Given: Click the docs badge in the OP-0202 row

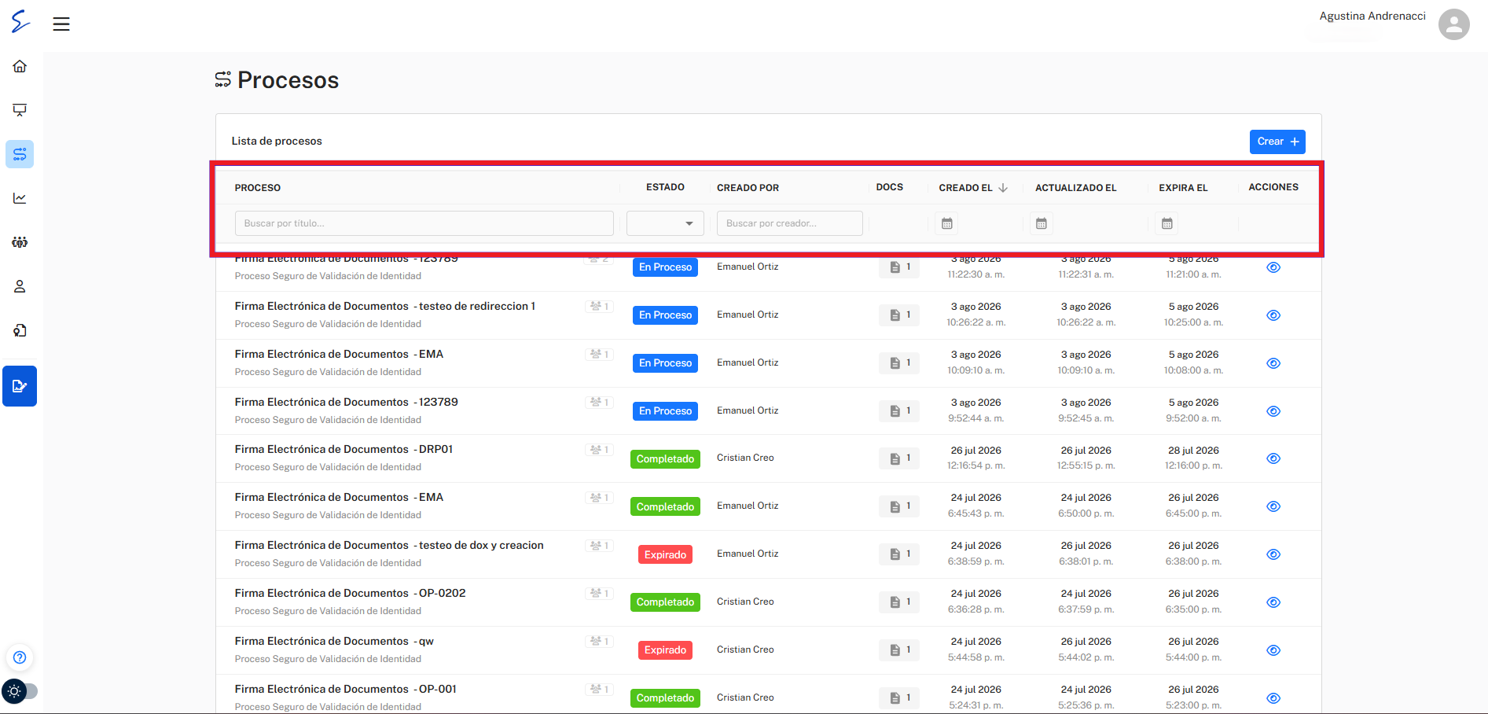Looking at the screenshot, I should tap(899, 602).
